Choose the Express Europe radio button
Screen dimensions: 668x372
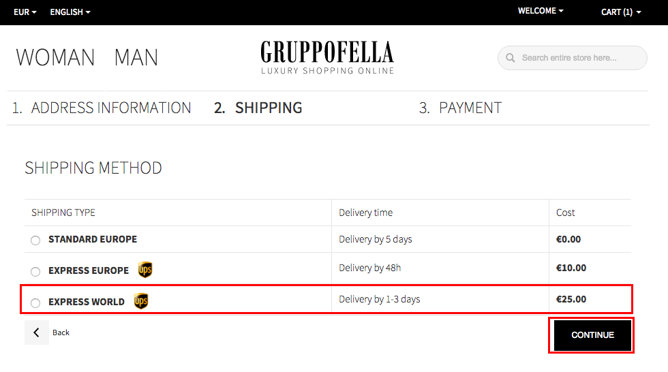(35, 272)
